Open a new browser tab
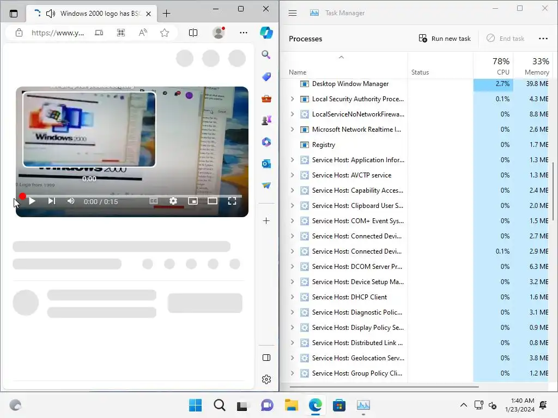This screenshot has height=418, width=558. click(166, 14)
